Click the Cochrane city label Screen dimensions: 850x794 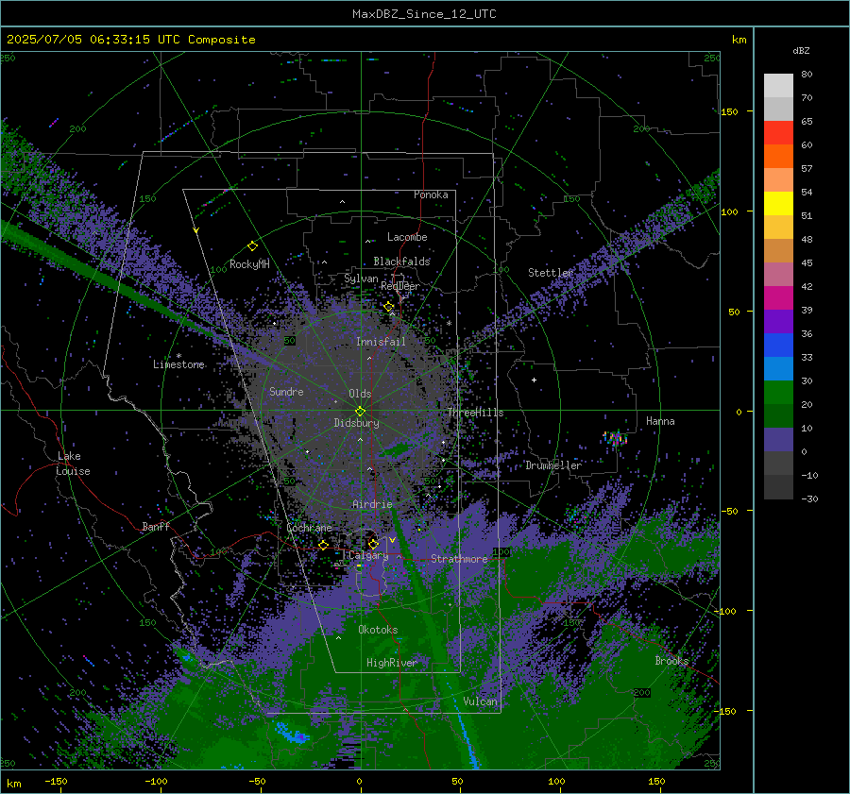309,528
